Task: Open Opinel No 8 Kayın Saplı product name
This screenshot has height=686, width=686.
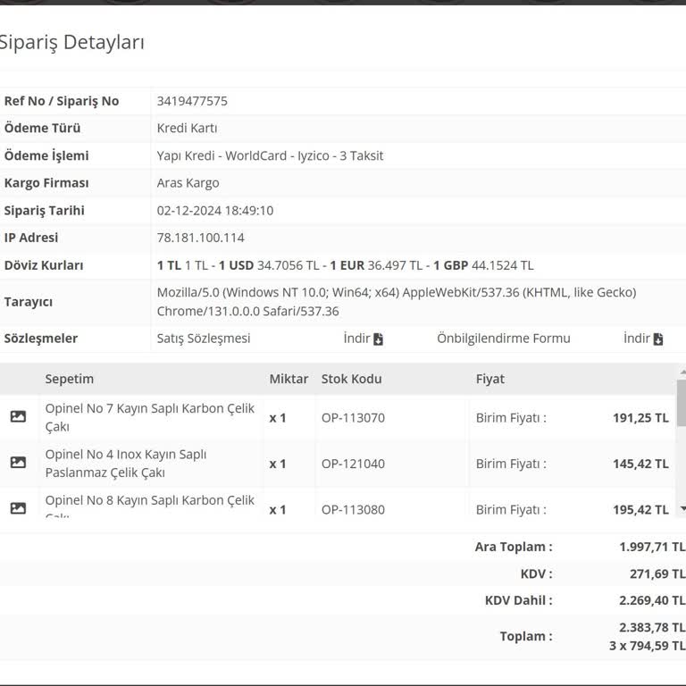Action: pyautogui.click(x=149, y=501)
